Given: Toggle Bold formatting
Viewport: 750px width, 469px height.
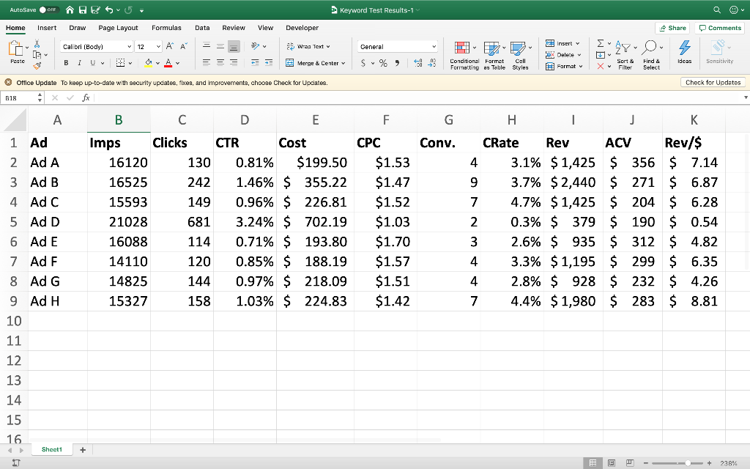Looking at the screenshot, I should pyautogui.click(x=66, y=63).
